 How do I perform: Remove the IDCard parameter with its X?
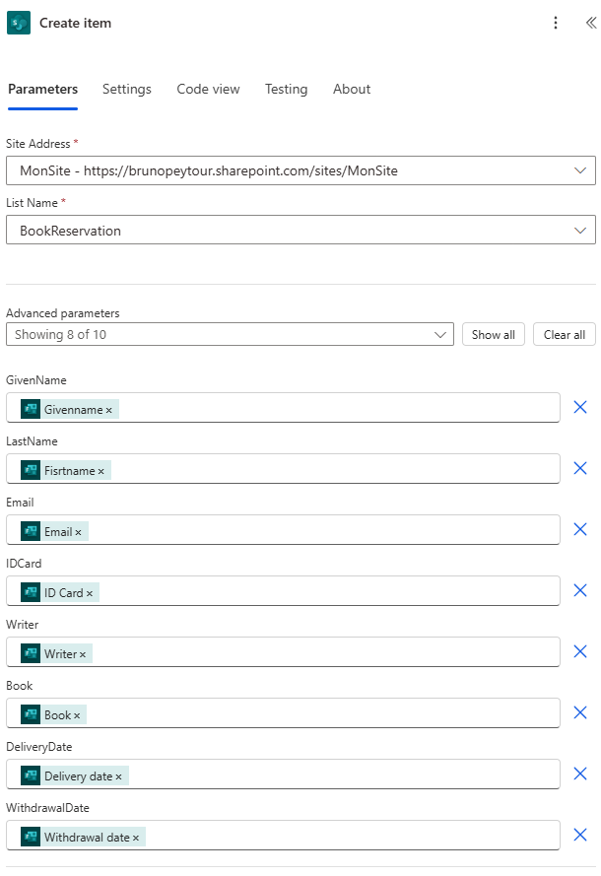pos(580,591)
